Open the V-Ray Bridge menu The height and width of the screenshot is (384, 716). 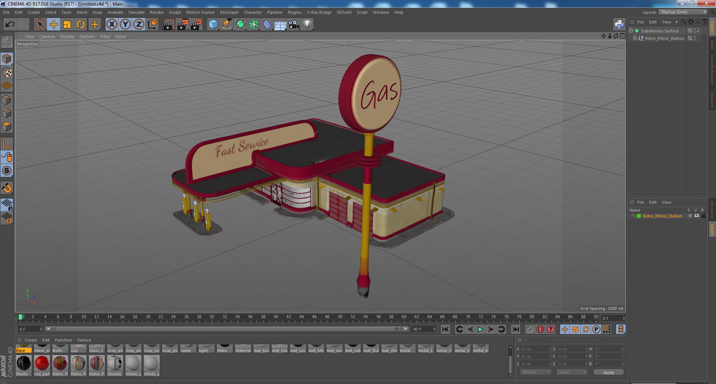(x=319, y=12)
